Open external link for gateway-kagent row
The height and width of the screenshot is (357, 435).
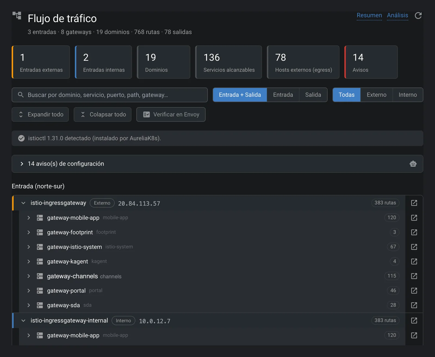click(x=414, y=262)
